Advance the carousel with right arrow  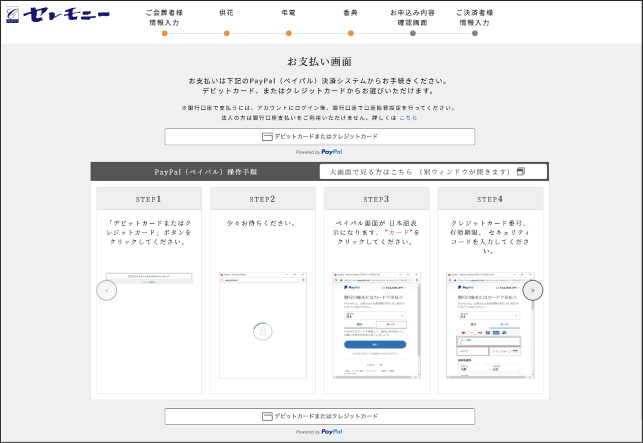click(533, 290)
